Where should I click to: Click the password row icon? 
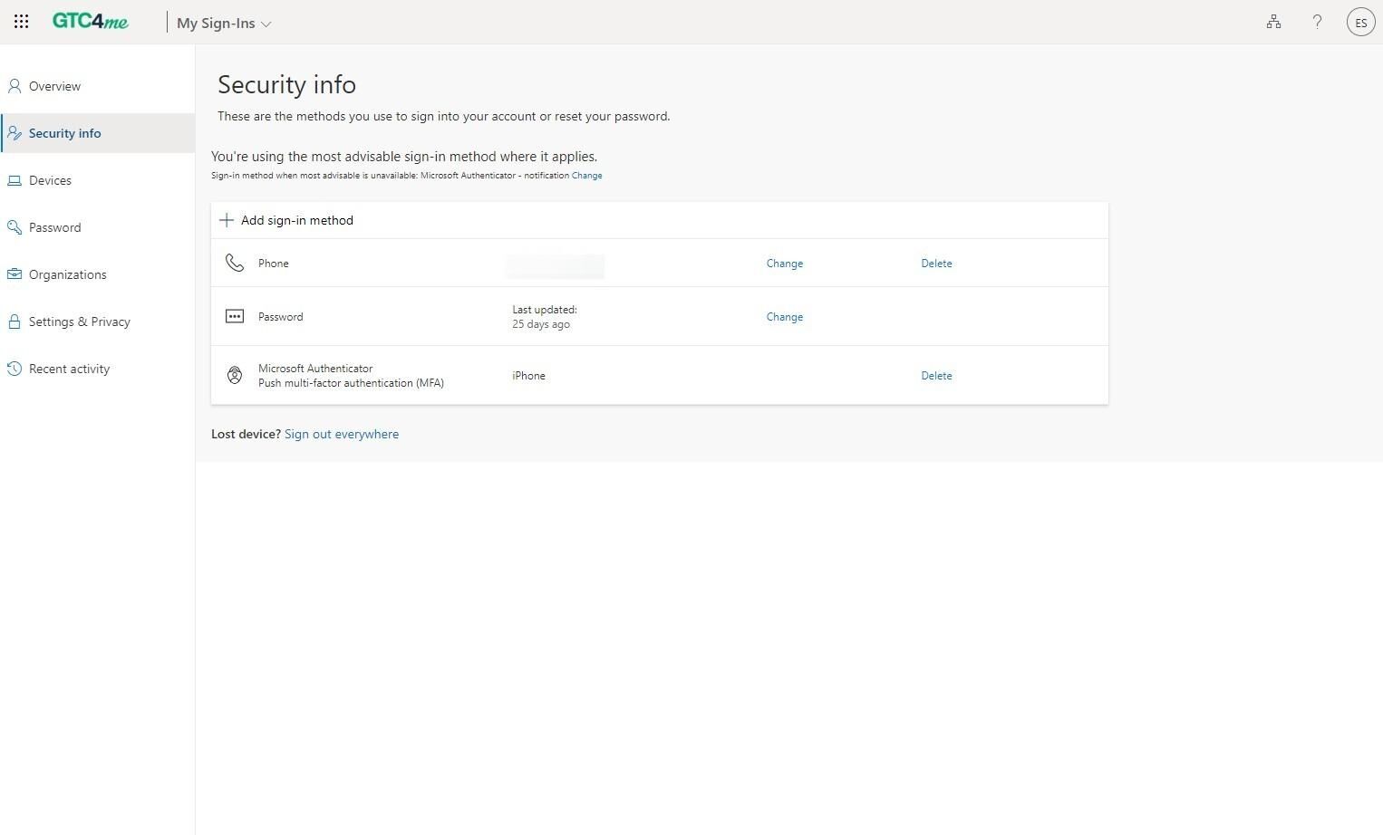(235, 317)
